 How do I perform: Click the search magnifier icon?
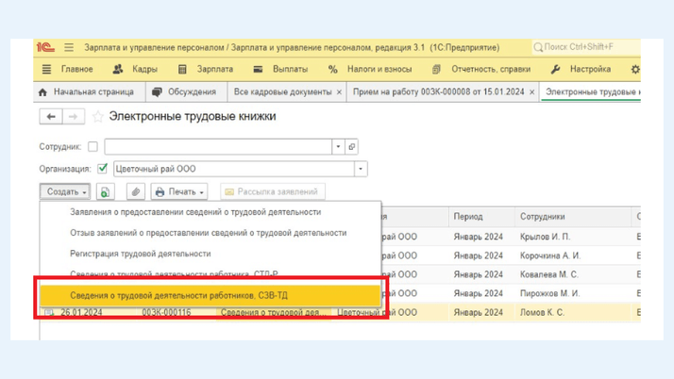(x=538, y=47)
